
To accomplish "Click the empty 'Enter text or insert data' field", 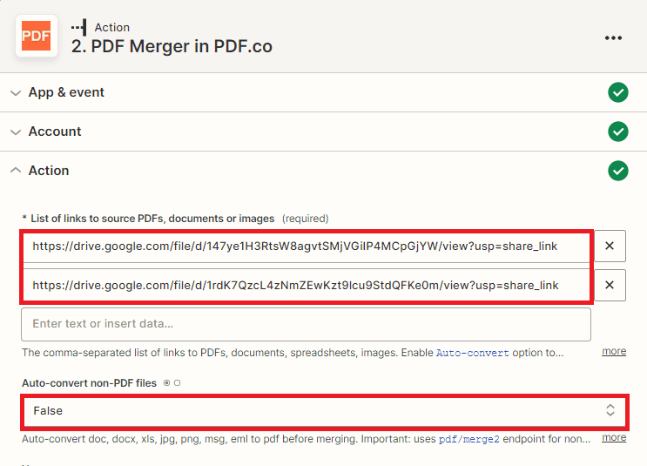I will 306,324.
